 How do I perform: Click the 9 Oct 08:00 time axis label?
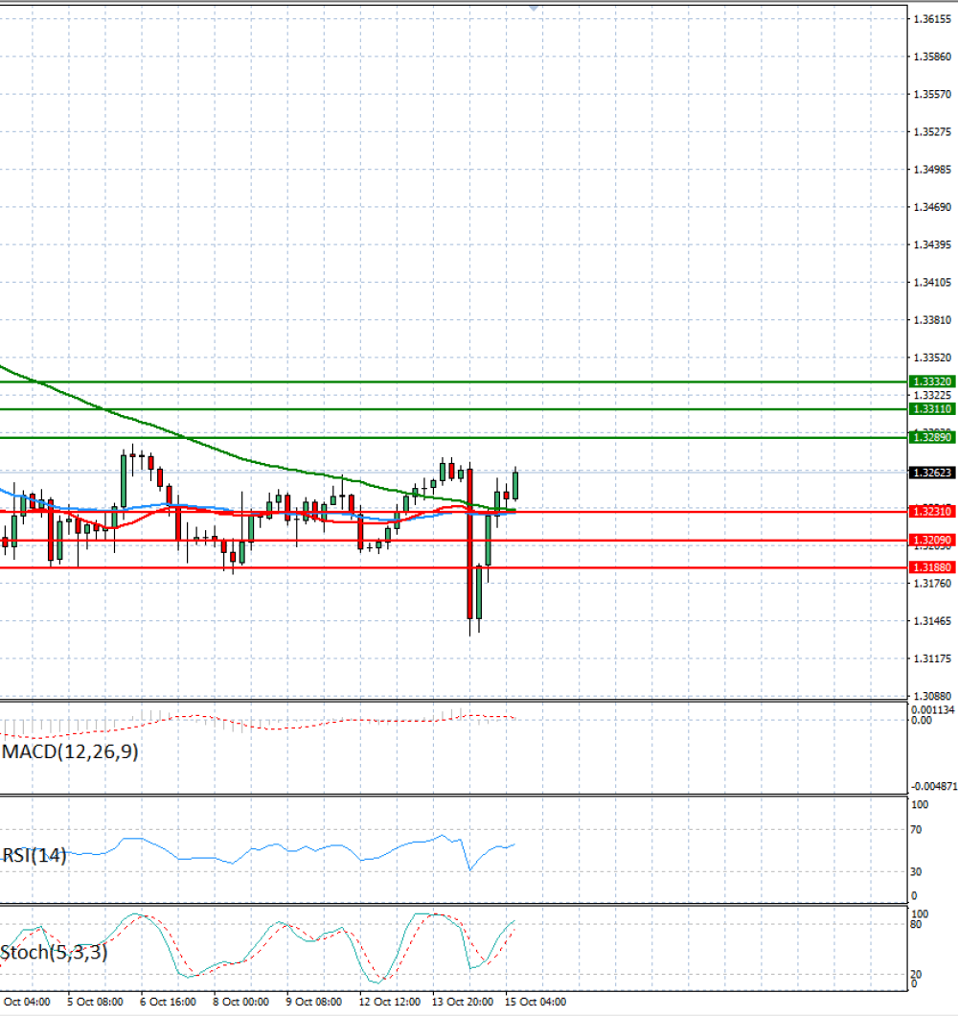pyautogui.click(x=314, y=1002)
